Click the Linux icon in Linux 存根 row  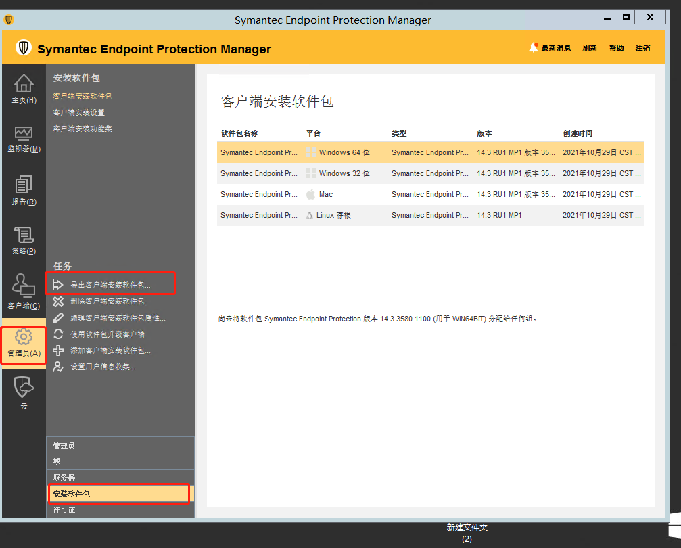[x=309, y=215]
